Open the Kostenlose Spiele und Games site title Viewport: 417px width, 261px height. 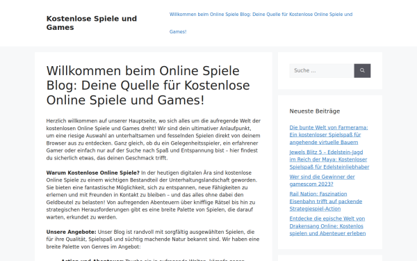tap(92, 23)
